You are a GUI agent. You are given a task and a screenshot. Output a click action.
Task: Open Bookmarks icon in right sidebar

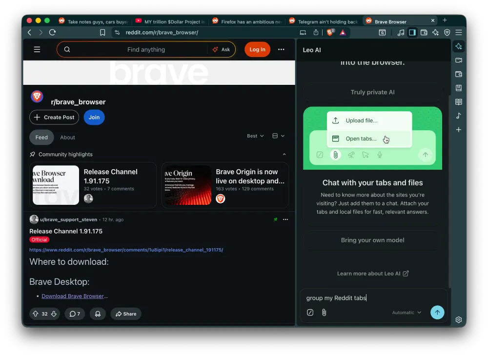pos(459,88)
